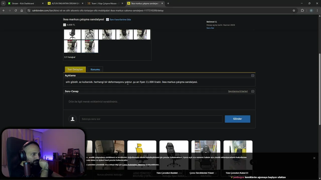Image resolution: width=321 pixels, height=180 pixels.
Task: Click the Gönder button
Action: tap(237, 119)
